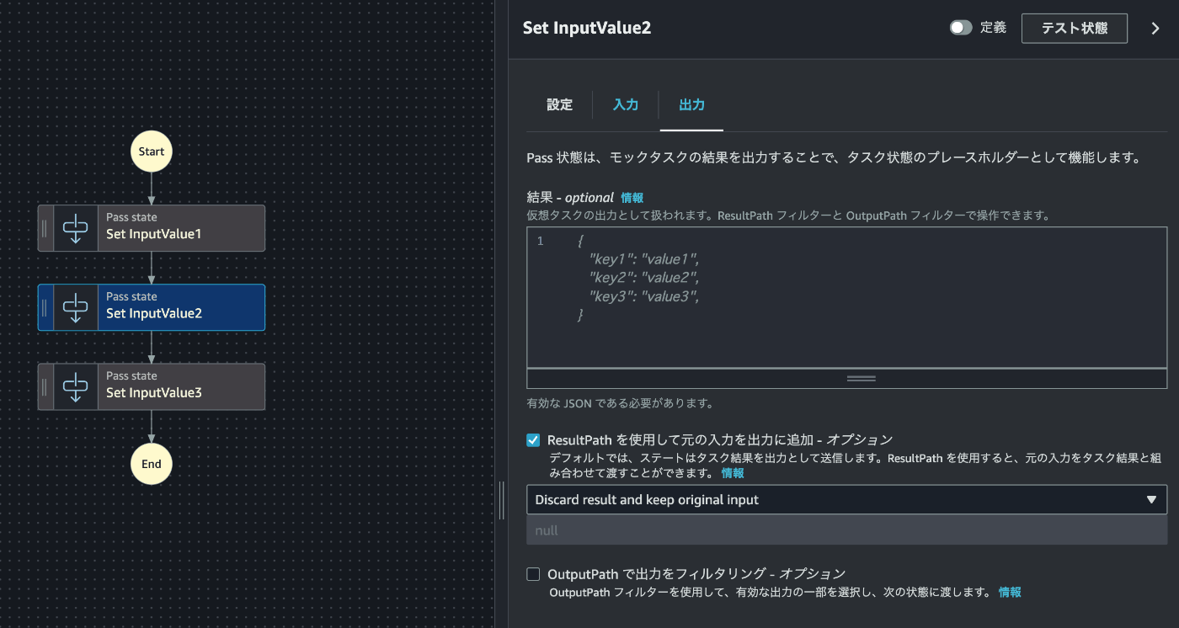1179x628 pixels.
Task: Click the drag handle on Set InputValue2
Action: pos(45,307)
